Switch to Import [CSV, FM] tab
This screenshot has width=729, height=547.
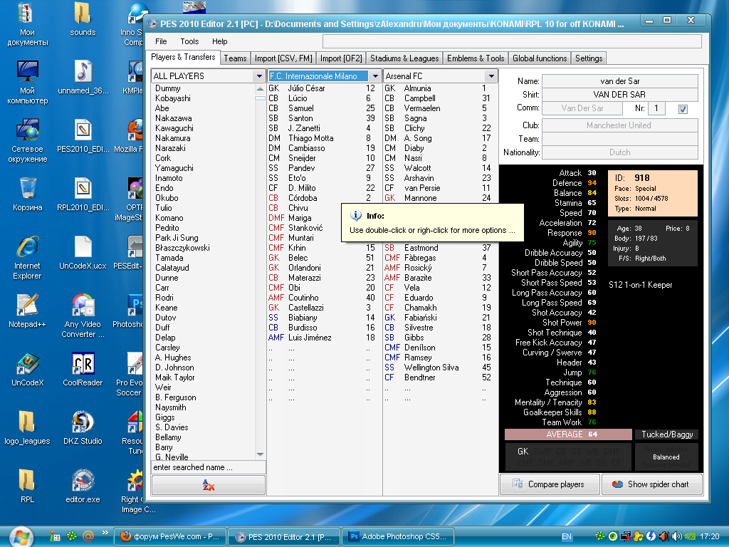point(283,58)
